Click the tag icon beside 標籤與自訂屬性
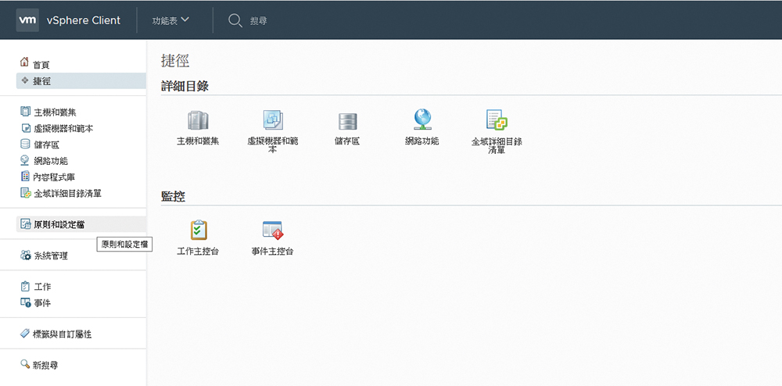Viewport: 782px width, 386px height. (x=25, y=333)
